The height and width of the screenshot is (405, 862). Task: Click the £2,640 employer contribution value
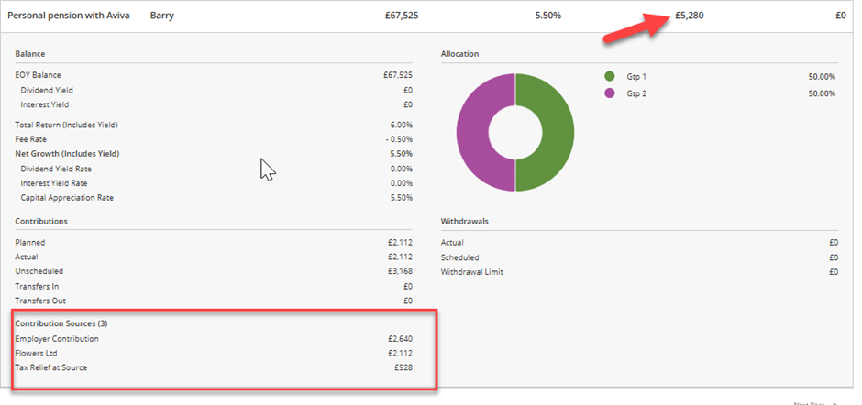(x=400, y=338)
